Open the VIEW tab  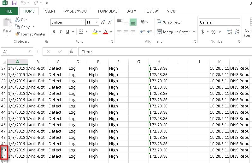coord(171,11)
